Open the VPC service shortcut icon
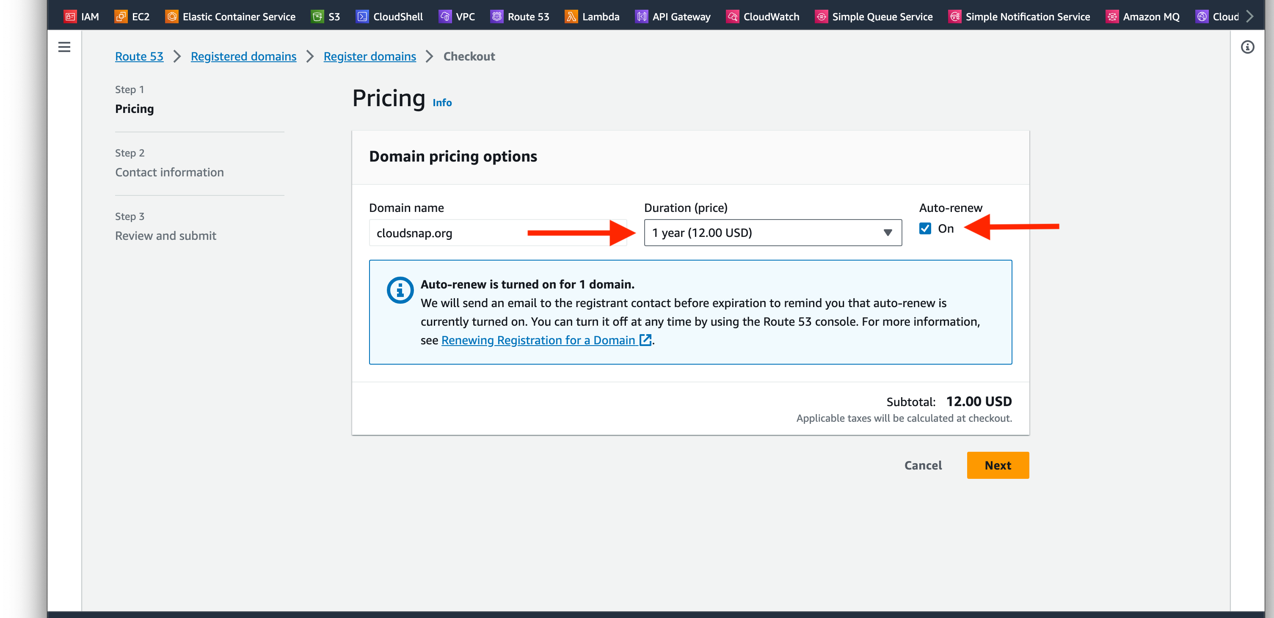 tap(444, 16)
